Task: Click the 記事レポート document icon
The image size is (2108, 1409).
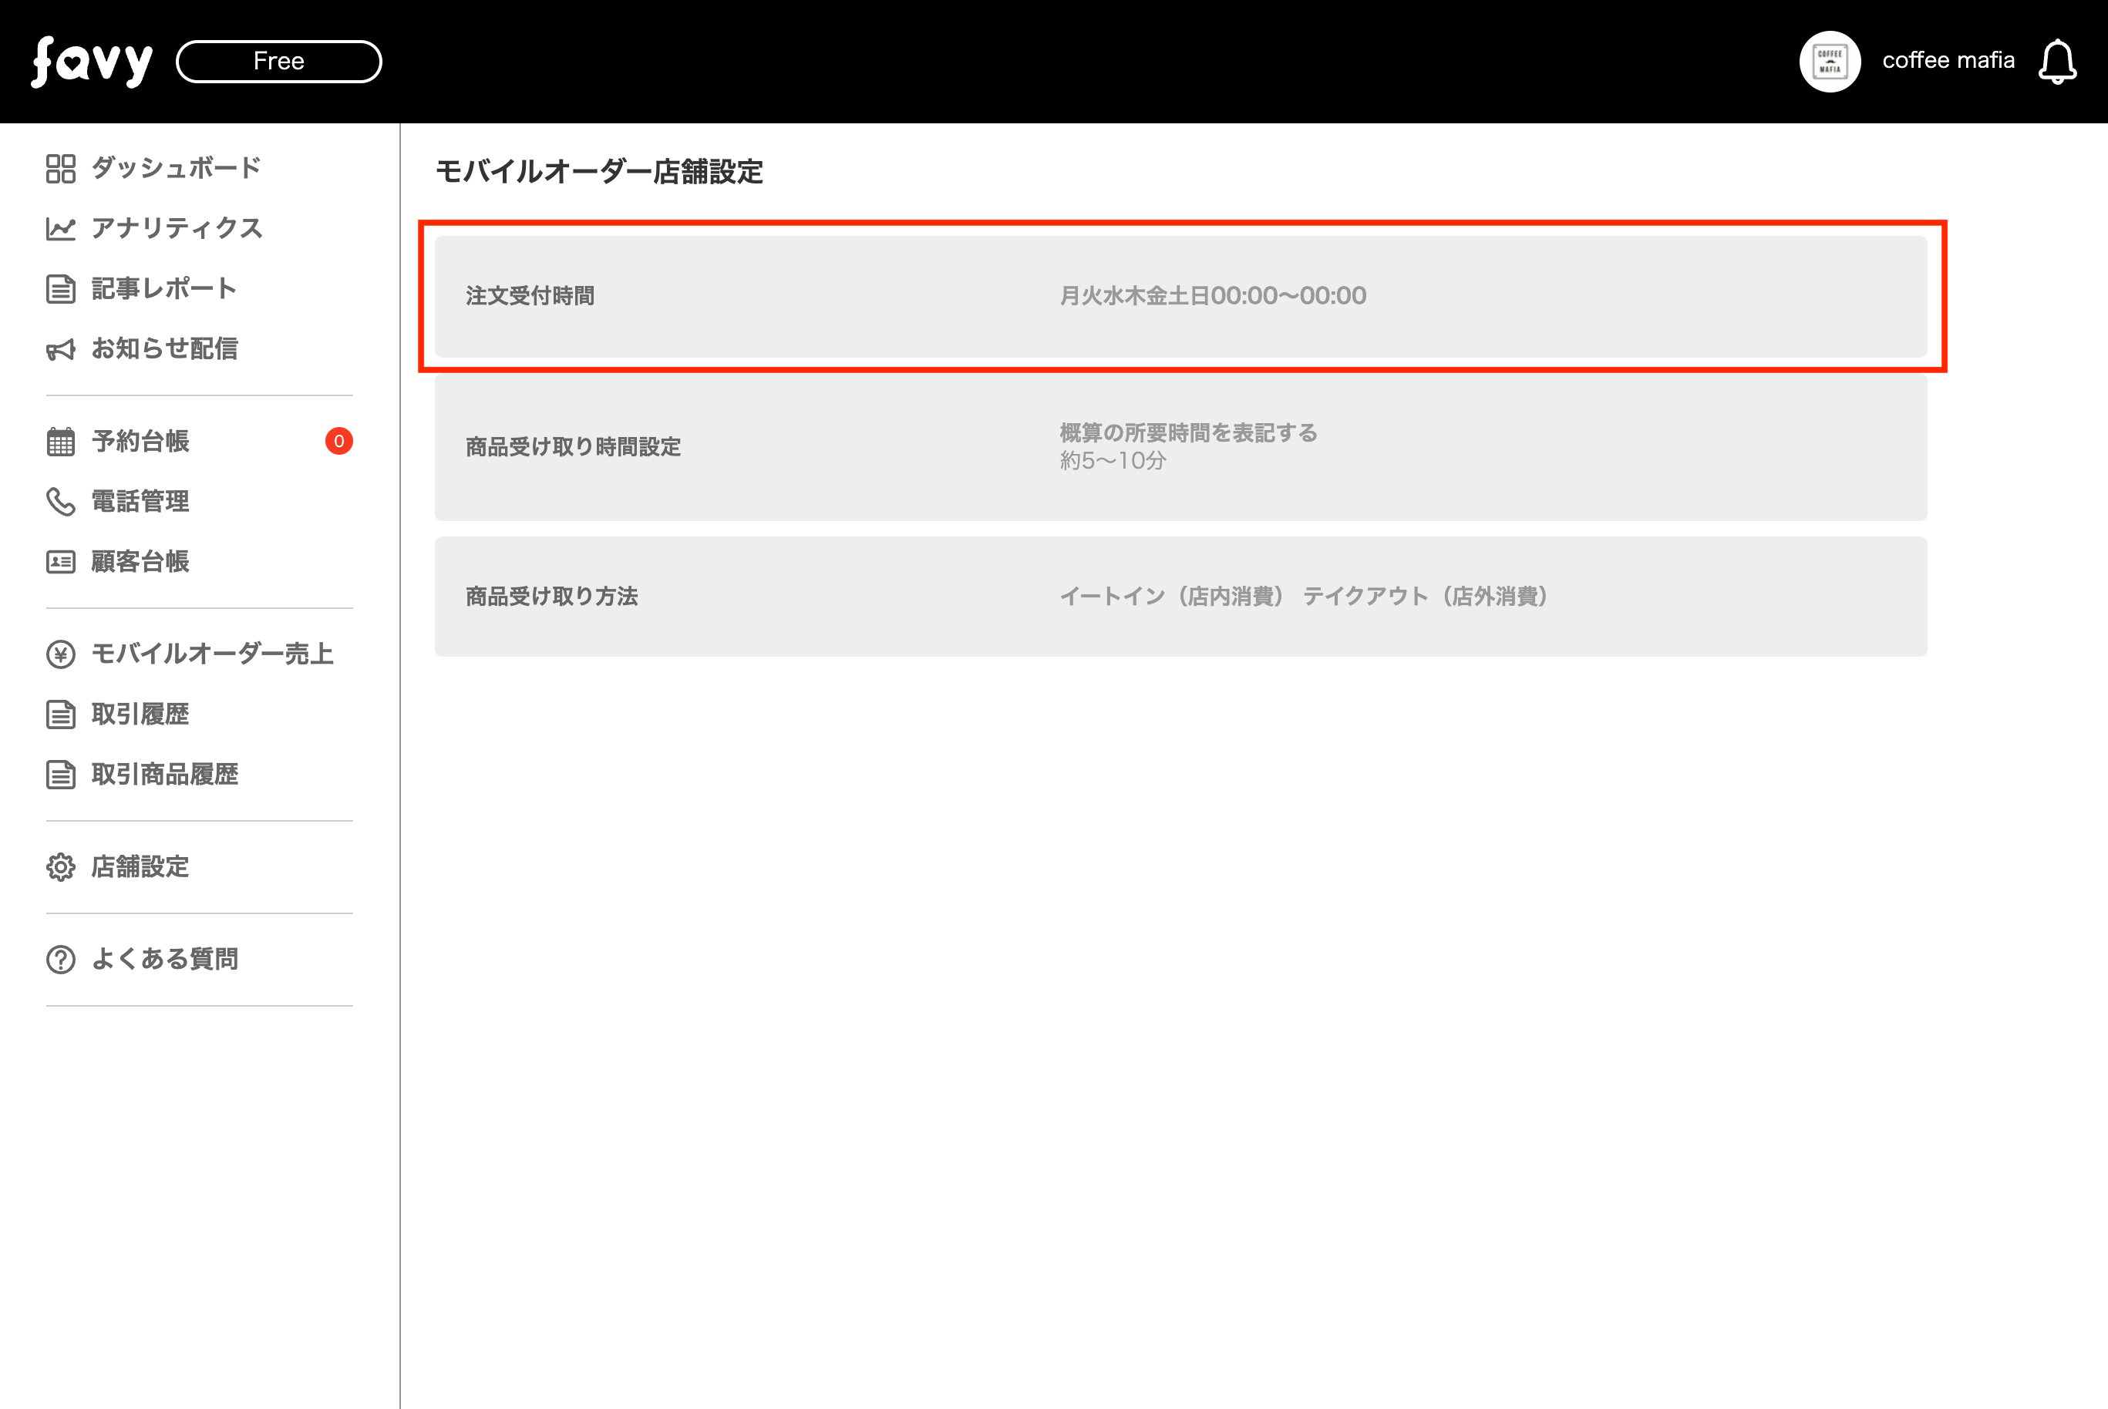Action: click(60, 288)
